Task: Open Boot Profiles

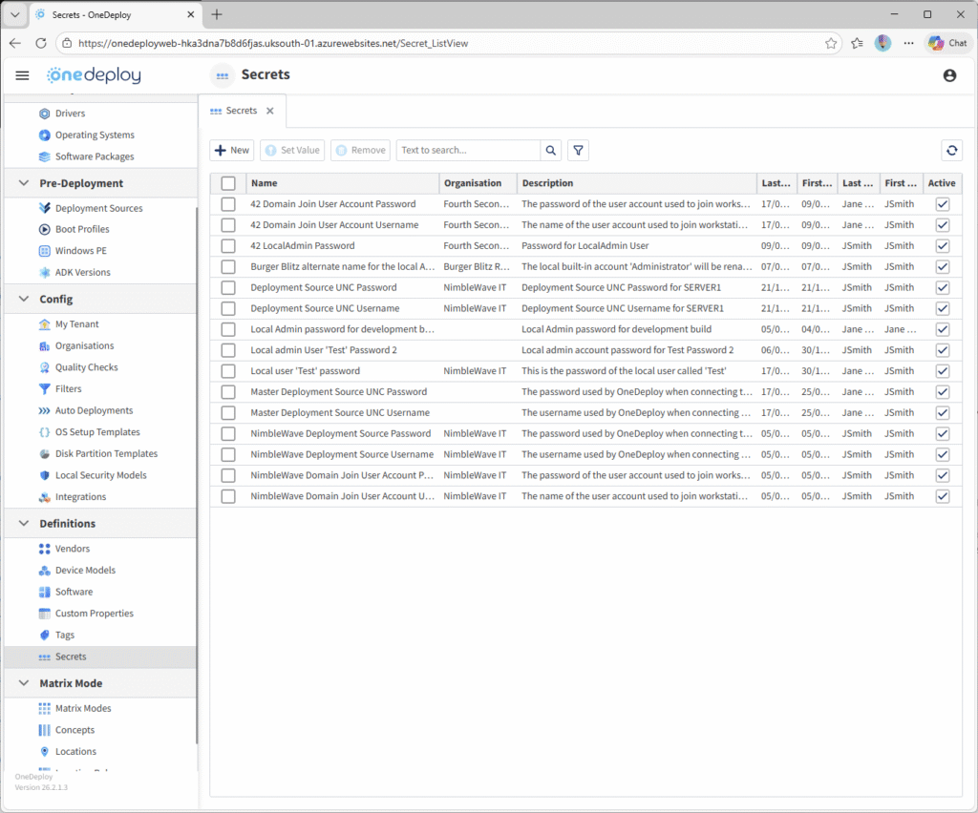Action: tap(82, 229)
